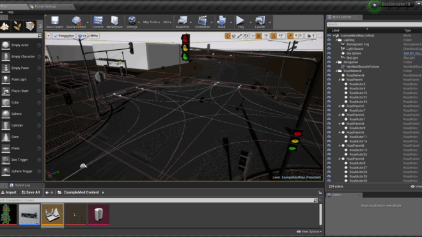Switch to the Geometry Editing mode icon
Screen dimensions: 422x237
[x=30, y=26]
